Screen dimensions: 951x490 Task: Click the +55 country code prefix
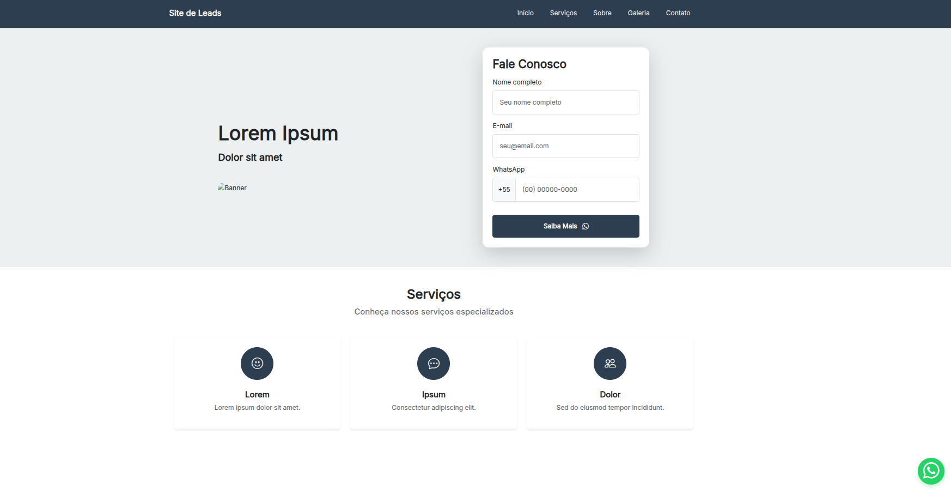pos(504,190)
